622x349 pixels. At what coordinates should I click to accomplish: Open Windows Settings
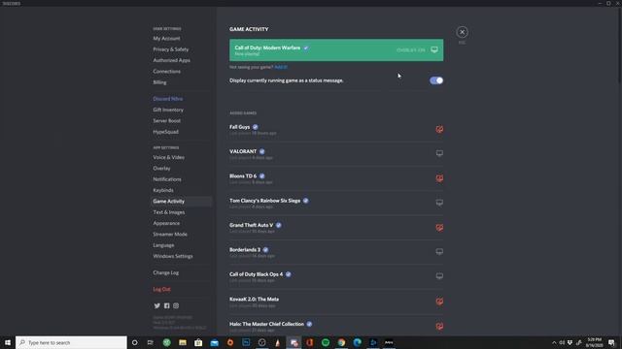(173, 256)
